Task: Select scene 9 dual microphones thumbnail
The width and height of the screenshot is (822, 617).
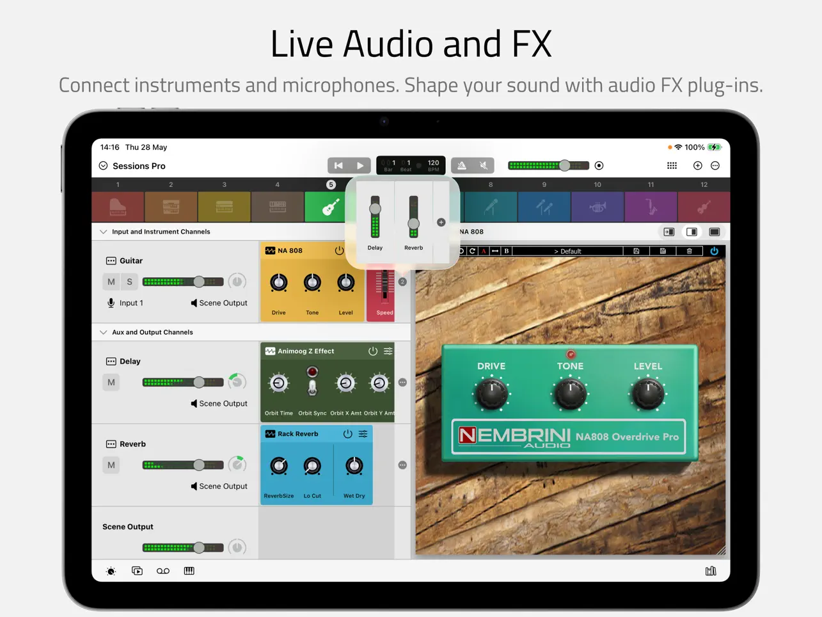Action: pyautogui.click(x=544, y=207)
